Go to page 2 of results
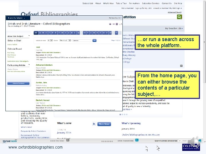The image size is (206, 154). pos(117,40)
